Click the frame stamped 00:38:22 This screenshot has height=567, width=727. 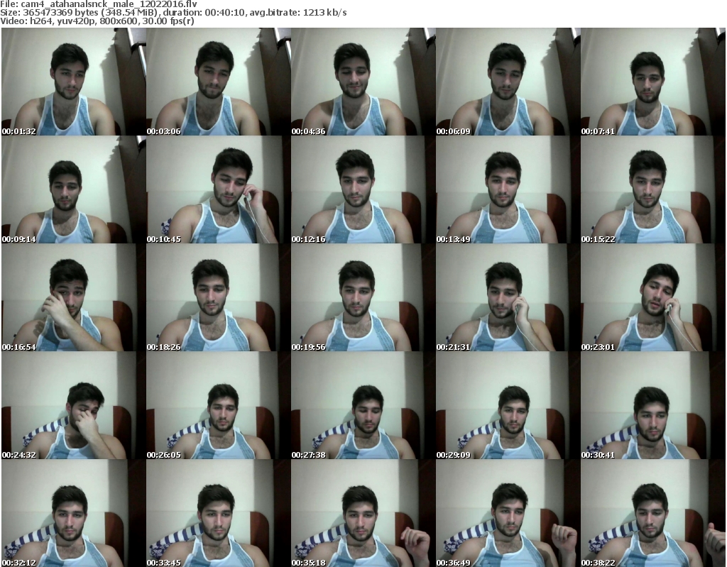click(x=653, y=513)
